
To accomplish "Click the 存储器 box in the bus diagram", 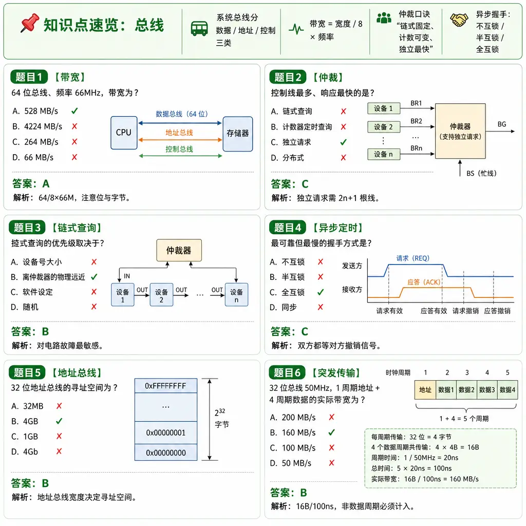I will 238,134.
